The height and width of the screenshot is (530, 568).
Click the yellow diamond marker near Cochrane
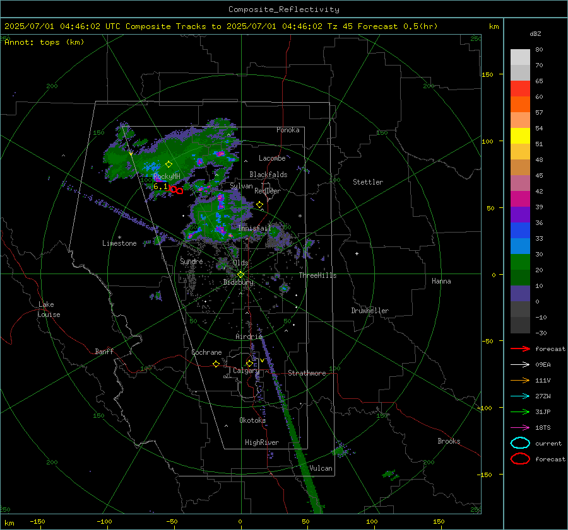[216, 364]
